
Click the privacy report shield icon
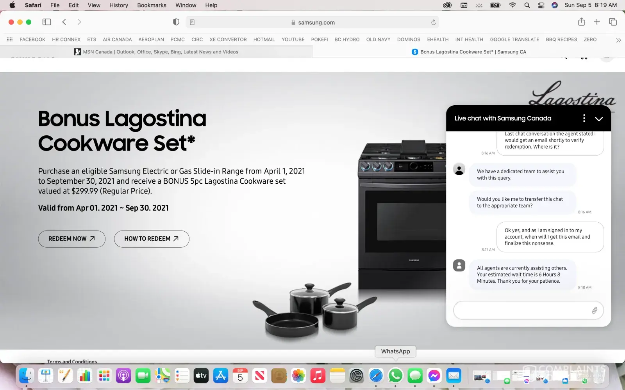tap(176, 22)
